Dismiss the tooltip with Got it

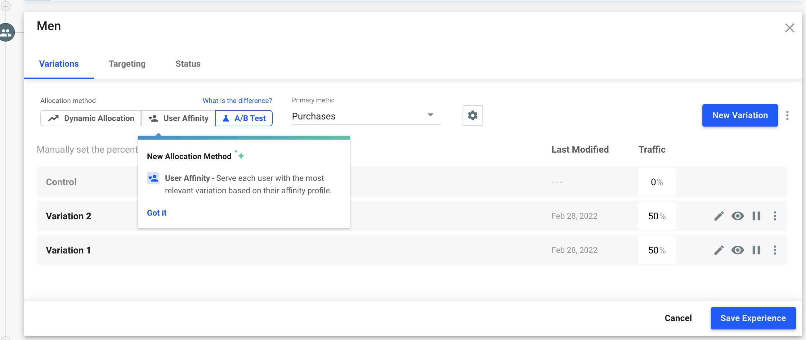point(157,213)
